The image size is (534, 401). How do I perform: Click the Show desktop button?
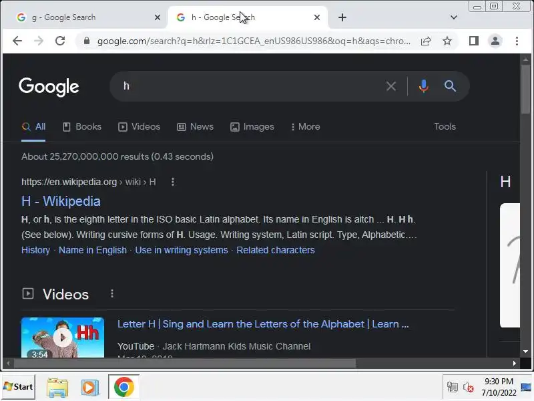[x=526, y=387]
